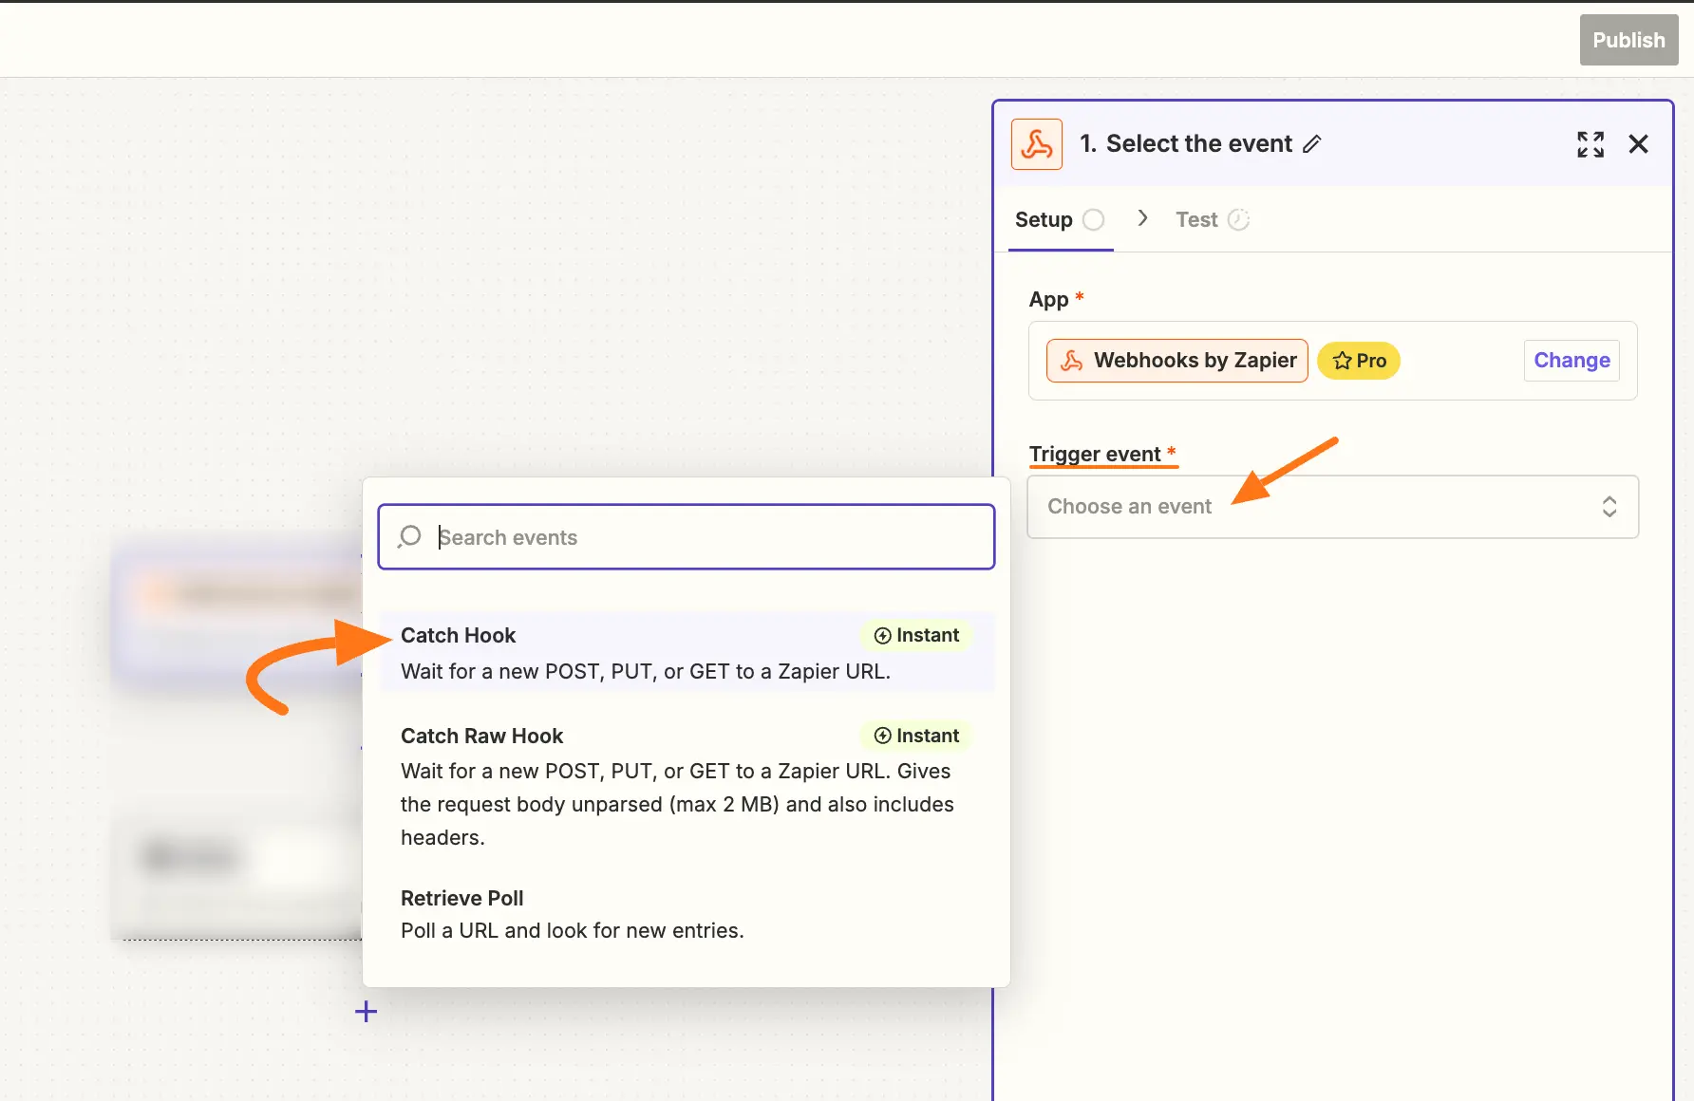The height and width of the screenshot is (1101, 1694).
Task: Click the plus icon to add step
Action: coord(366,1012)
